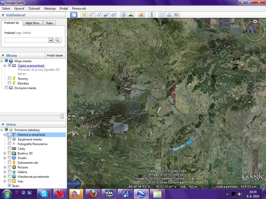Toggle the sunlight icon in the toolbar

pos(131,15)
